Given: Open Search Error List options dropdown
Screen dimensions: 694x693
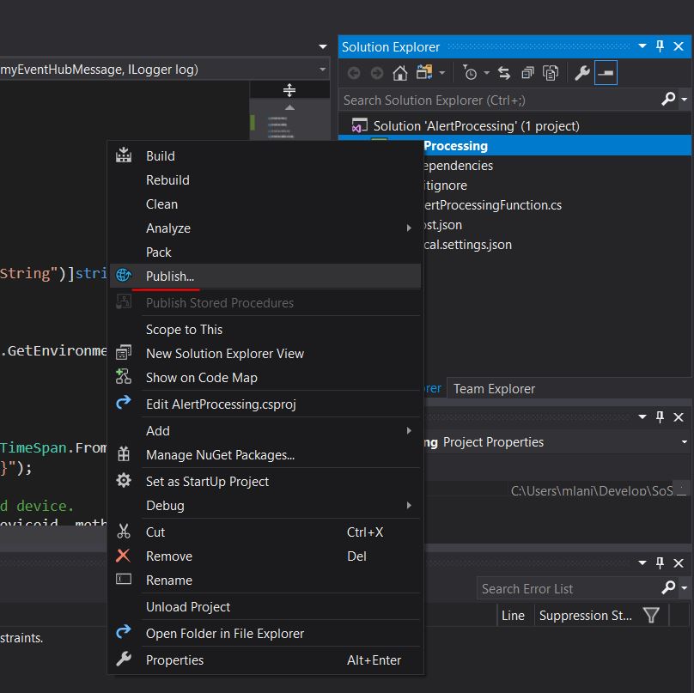Looking at the screenshot, I should (685, 587).
